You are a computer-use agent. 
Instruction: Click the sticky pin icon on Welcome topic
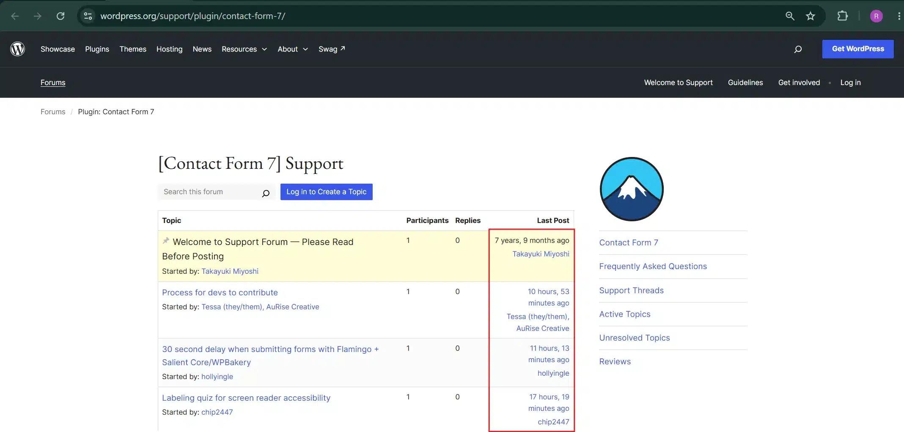pyautogui.click(x=166, y=241)
